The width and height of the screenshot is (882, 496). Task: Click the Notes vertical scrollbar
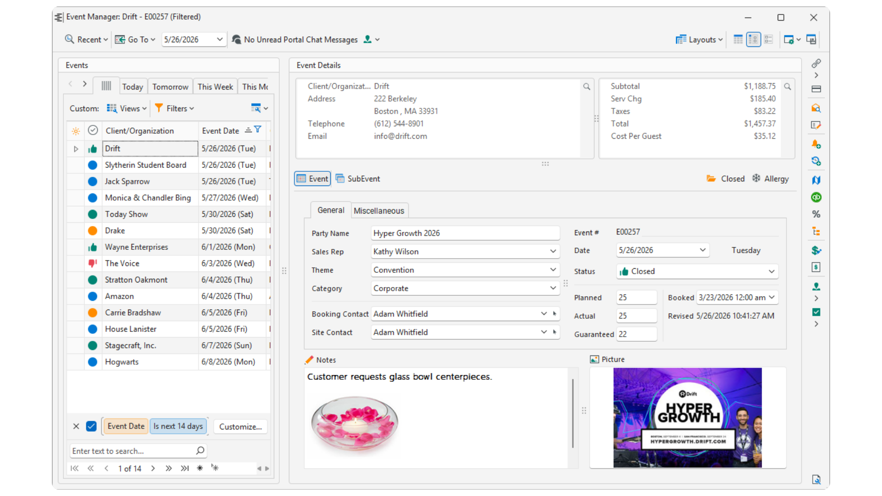coord(573,413)
